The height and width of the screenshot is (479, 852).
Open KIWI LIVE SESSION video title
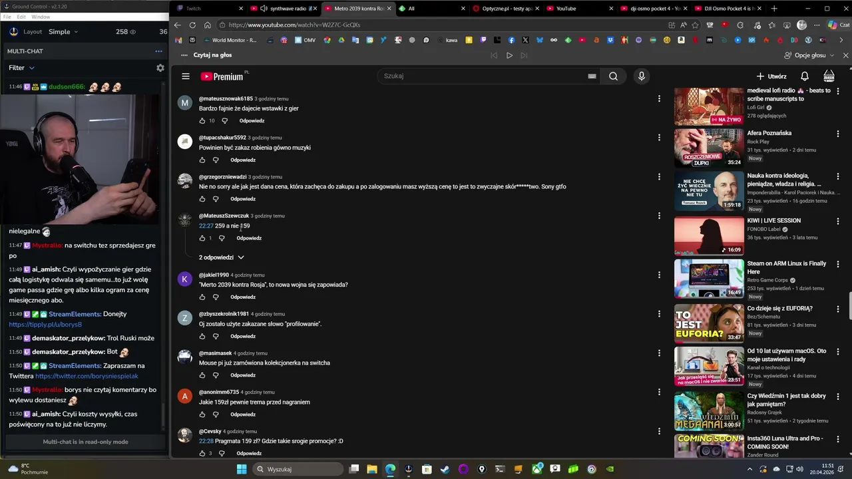[773, 221]
